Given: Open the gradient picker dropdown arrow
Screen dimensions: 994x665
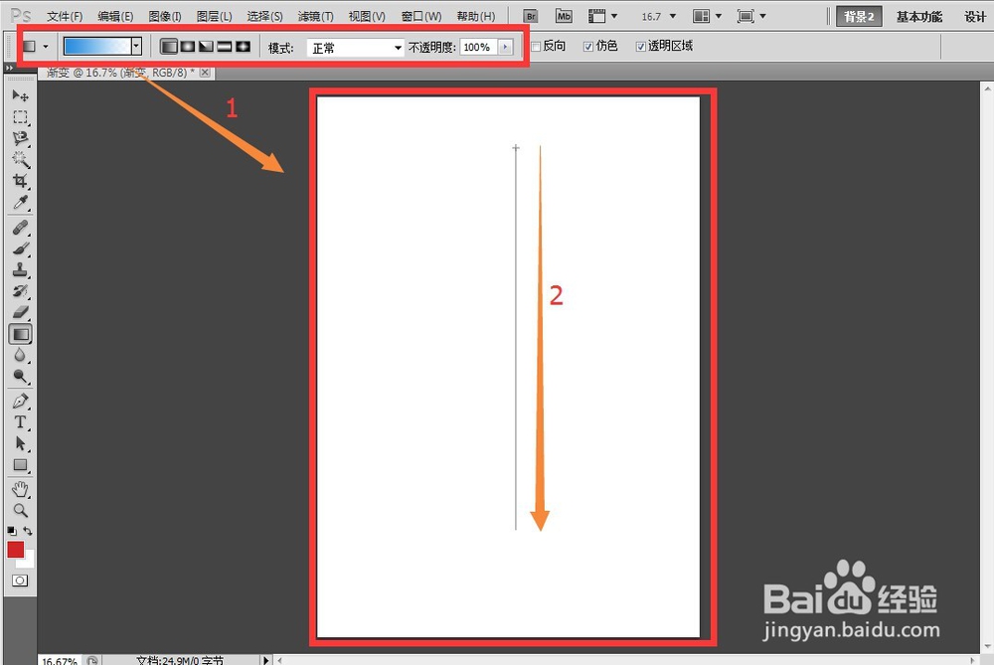Looking at the screenshot, I should click(136, 47).
